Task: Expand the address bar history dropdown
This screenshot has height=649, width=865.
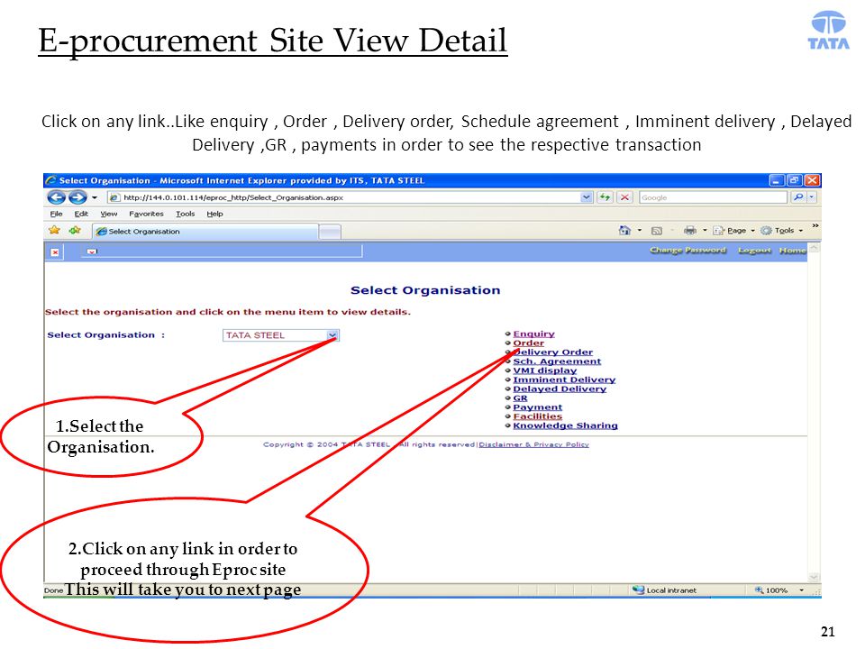Action: pyautogui.click(x=587, y=197)
